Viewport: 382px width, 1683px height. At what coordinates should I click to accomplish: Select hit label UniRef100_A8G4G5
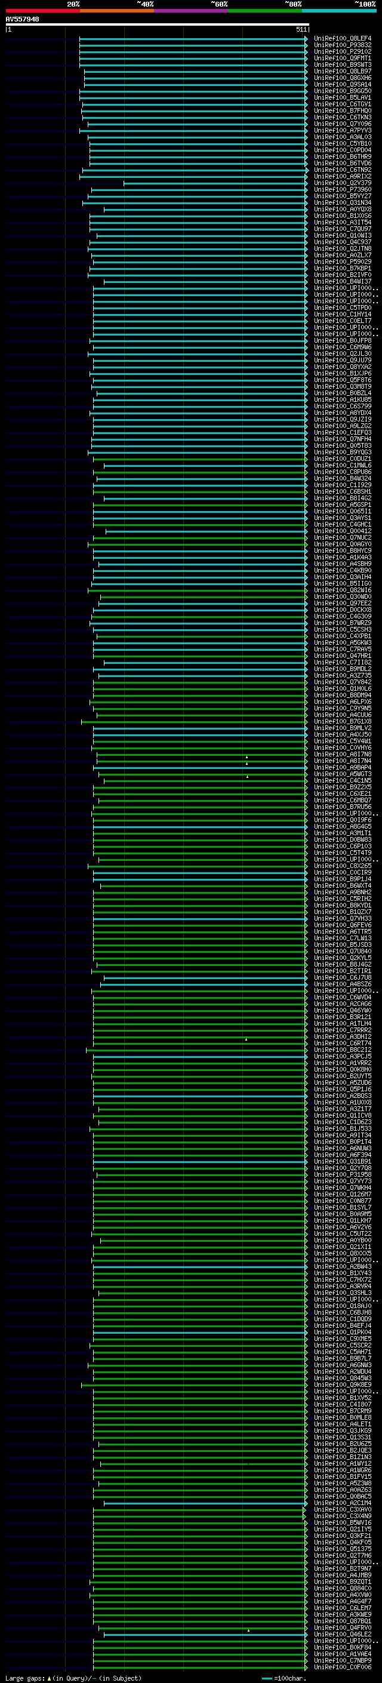[x=342, y=826]
